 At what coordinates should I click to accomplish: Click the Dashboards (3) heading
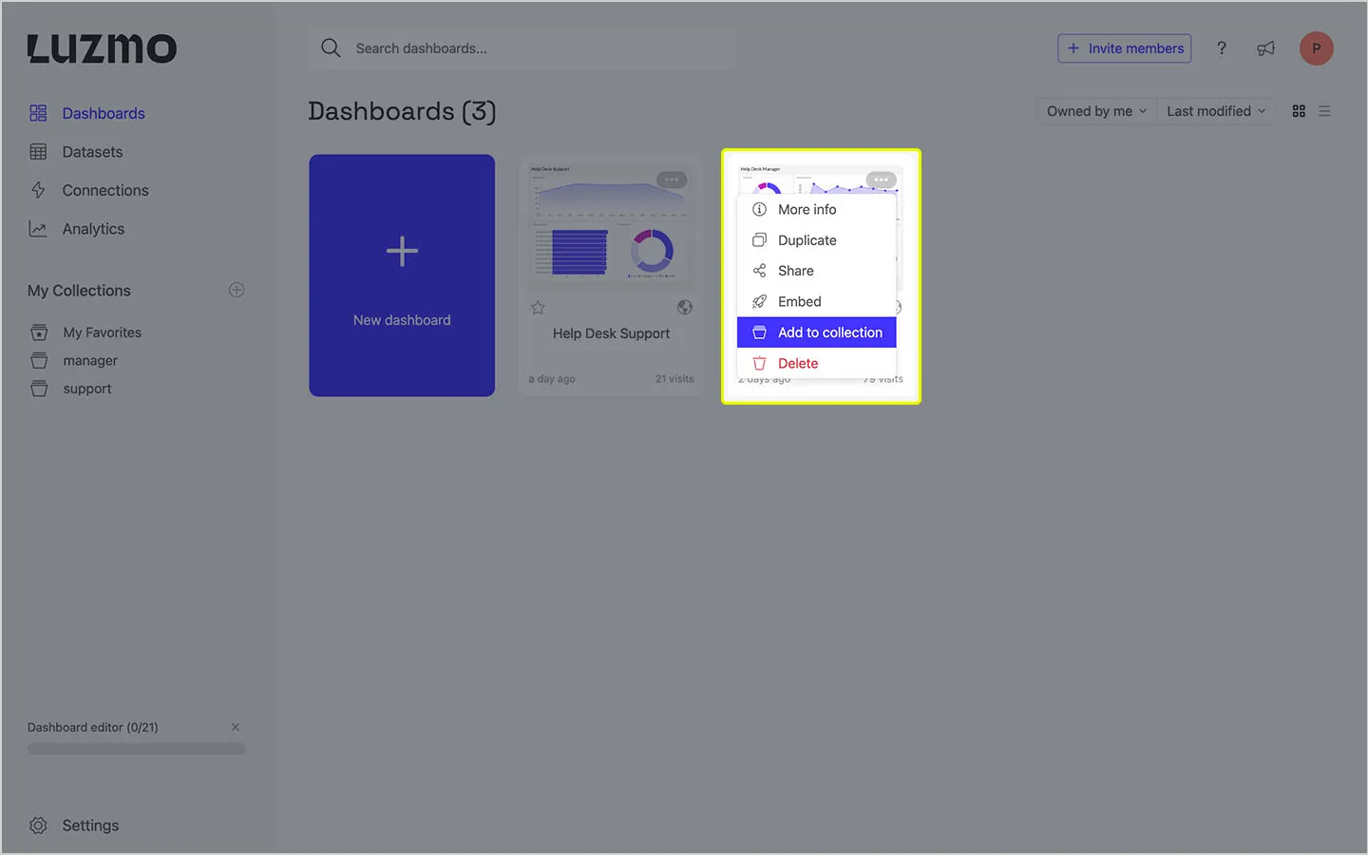[x=402, y=111]
